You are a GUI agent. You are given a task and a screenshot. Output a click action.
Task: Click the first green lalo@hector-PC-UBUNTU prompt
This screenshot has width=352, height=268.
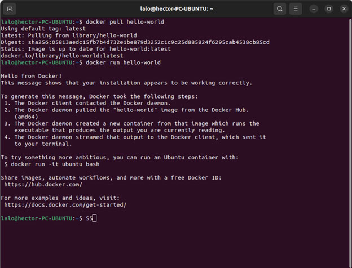[36, 22]
